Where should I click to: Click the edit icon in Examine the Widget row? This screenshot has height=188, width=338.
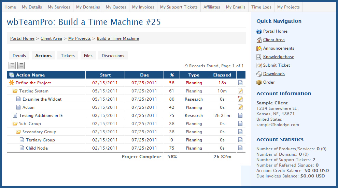(240, 99)
